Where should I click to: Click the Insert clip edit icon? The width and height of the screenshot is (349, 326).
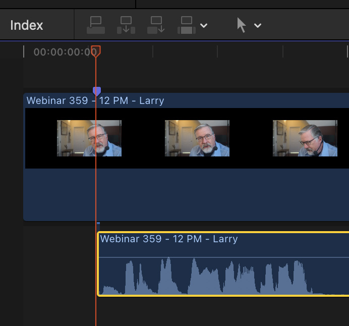coord(126,25)
